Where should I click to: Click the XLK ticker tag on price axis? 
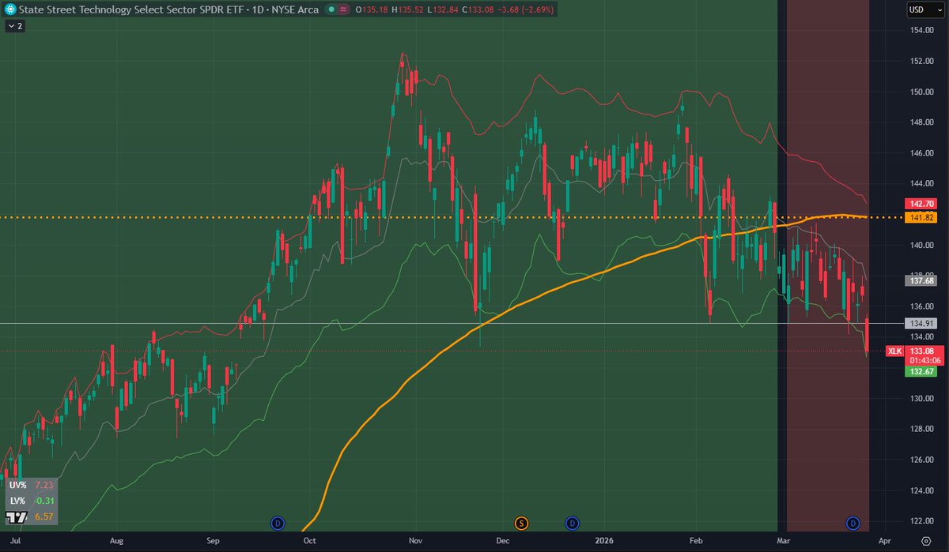(894, 351)
